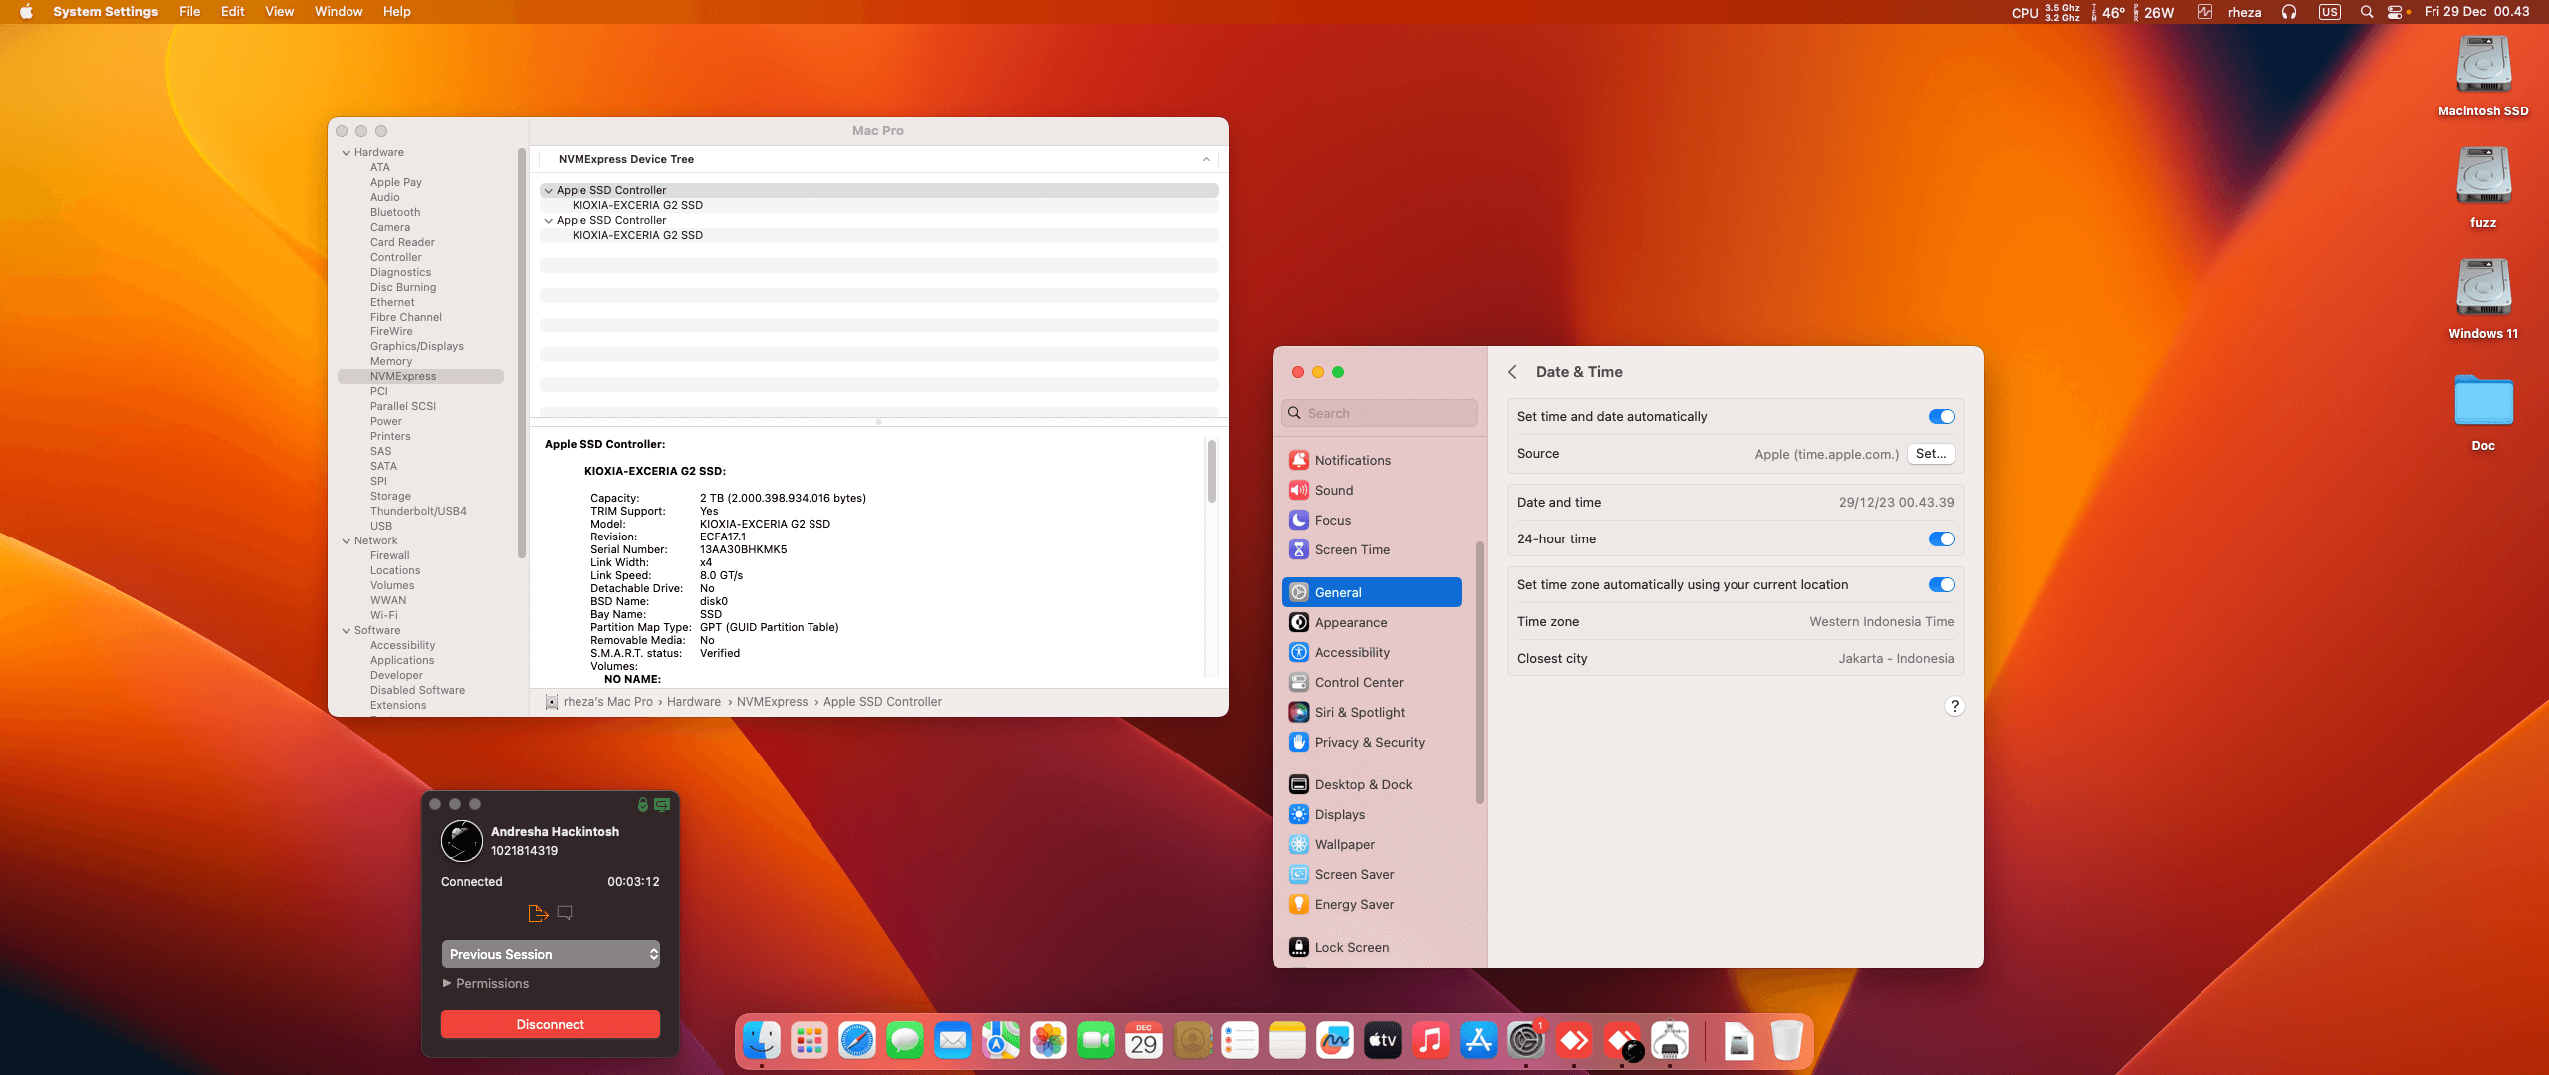Click the NVMExpress Device Tree sort chevron

click(x=1206, y=159)
